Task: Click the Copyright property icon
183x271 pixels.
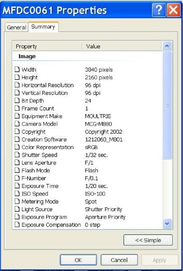Action: tap(17, 131)
